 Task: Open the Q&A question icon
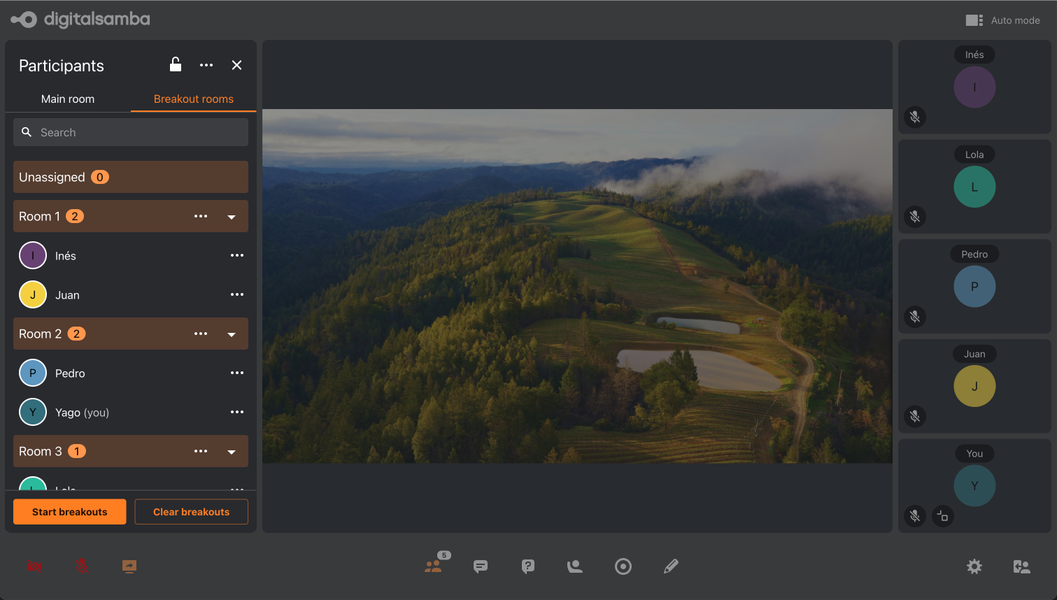[528, 566]
